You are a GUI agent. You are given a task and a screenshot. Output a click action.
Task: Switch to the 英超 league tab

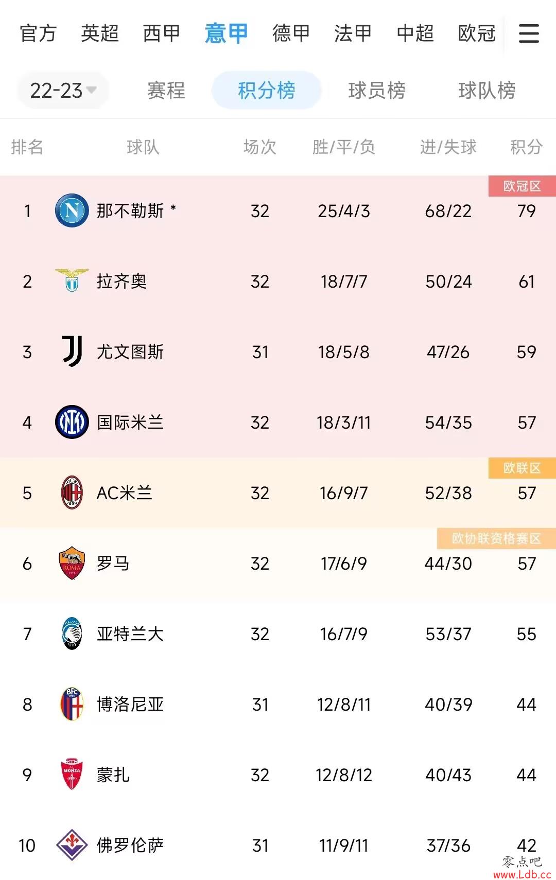pos(100,33)
